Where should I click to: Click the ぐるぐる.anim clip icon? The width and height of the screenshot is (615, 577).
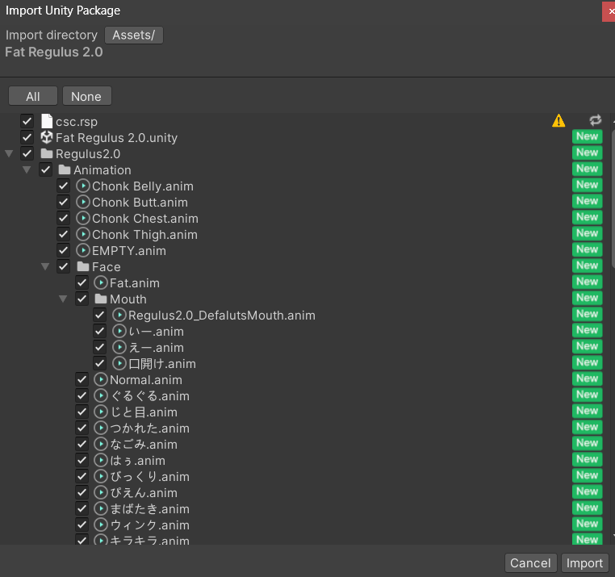[101, 395]
